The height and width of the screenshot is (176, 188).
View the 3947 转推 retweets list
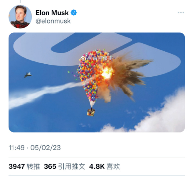[24, 167]
